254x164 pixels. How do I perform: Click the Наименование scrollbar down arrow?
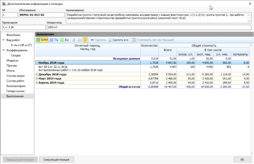pyautogui.click(x=249, y=21)
